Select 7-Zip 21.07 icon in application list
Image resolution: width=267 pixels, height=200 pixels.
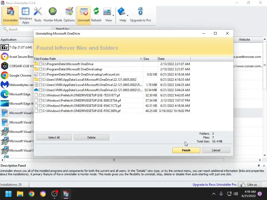5,47
